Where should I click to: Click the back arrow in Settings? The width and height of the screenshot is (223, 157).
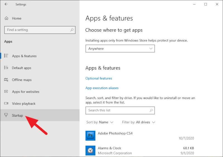(6, 4)
